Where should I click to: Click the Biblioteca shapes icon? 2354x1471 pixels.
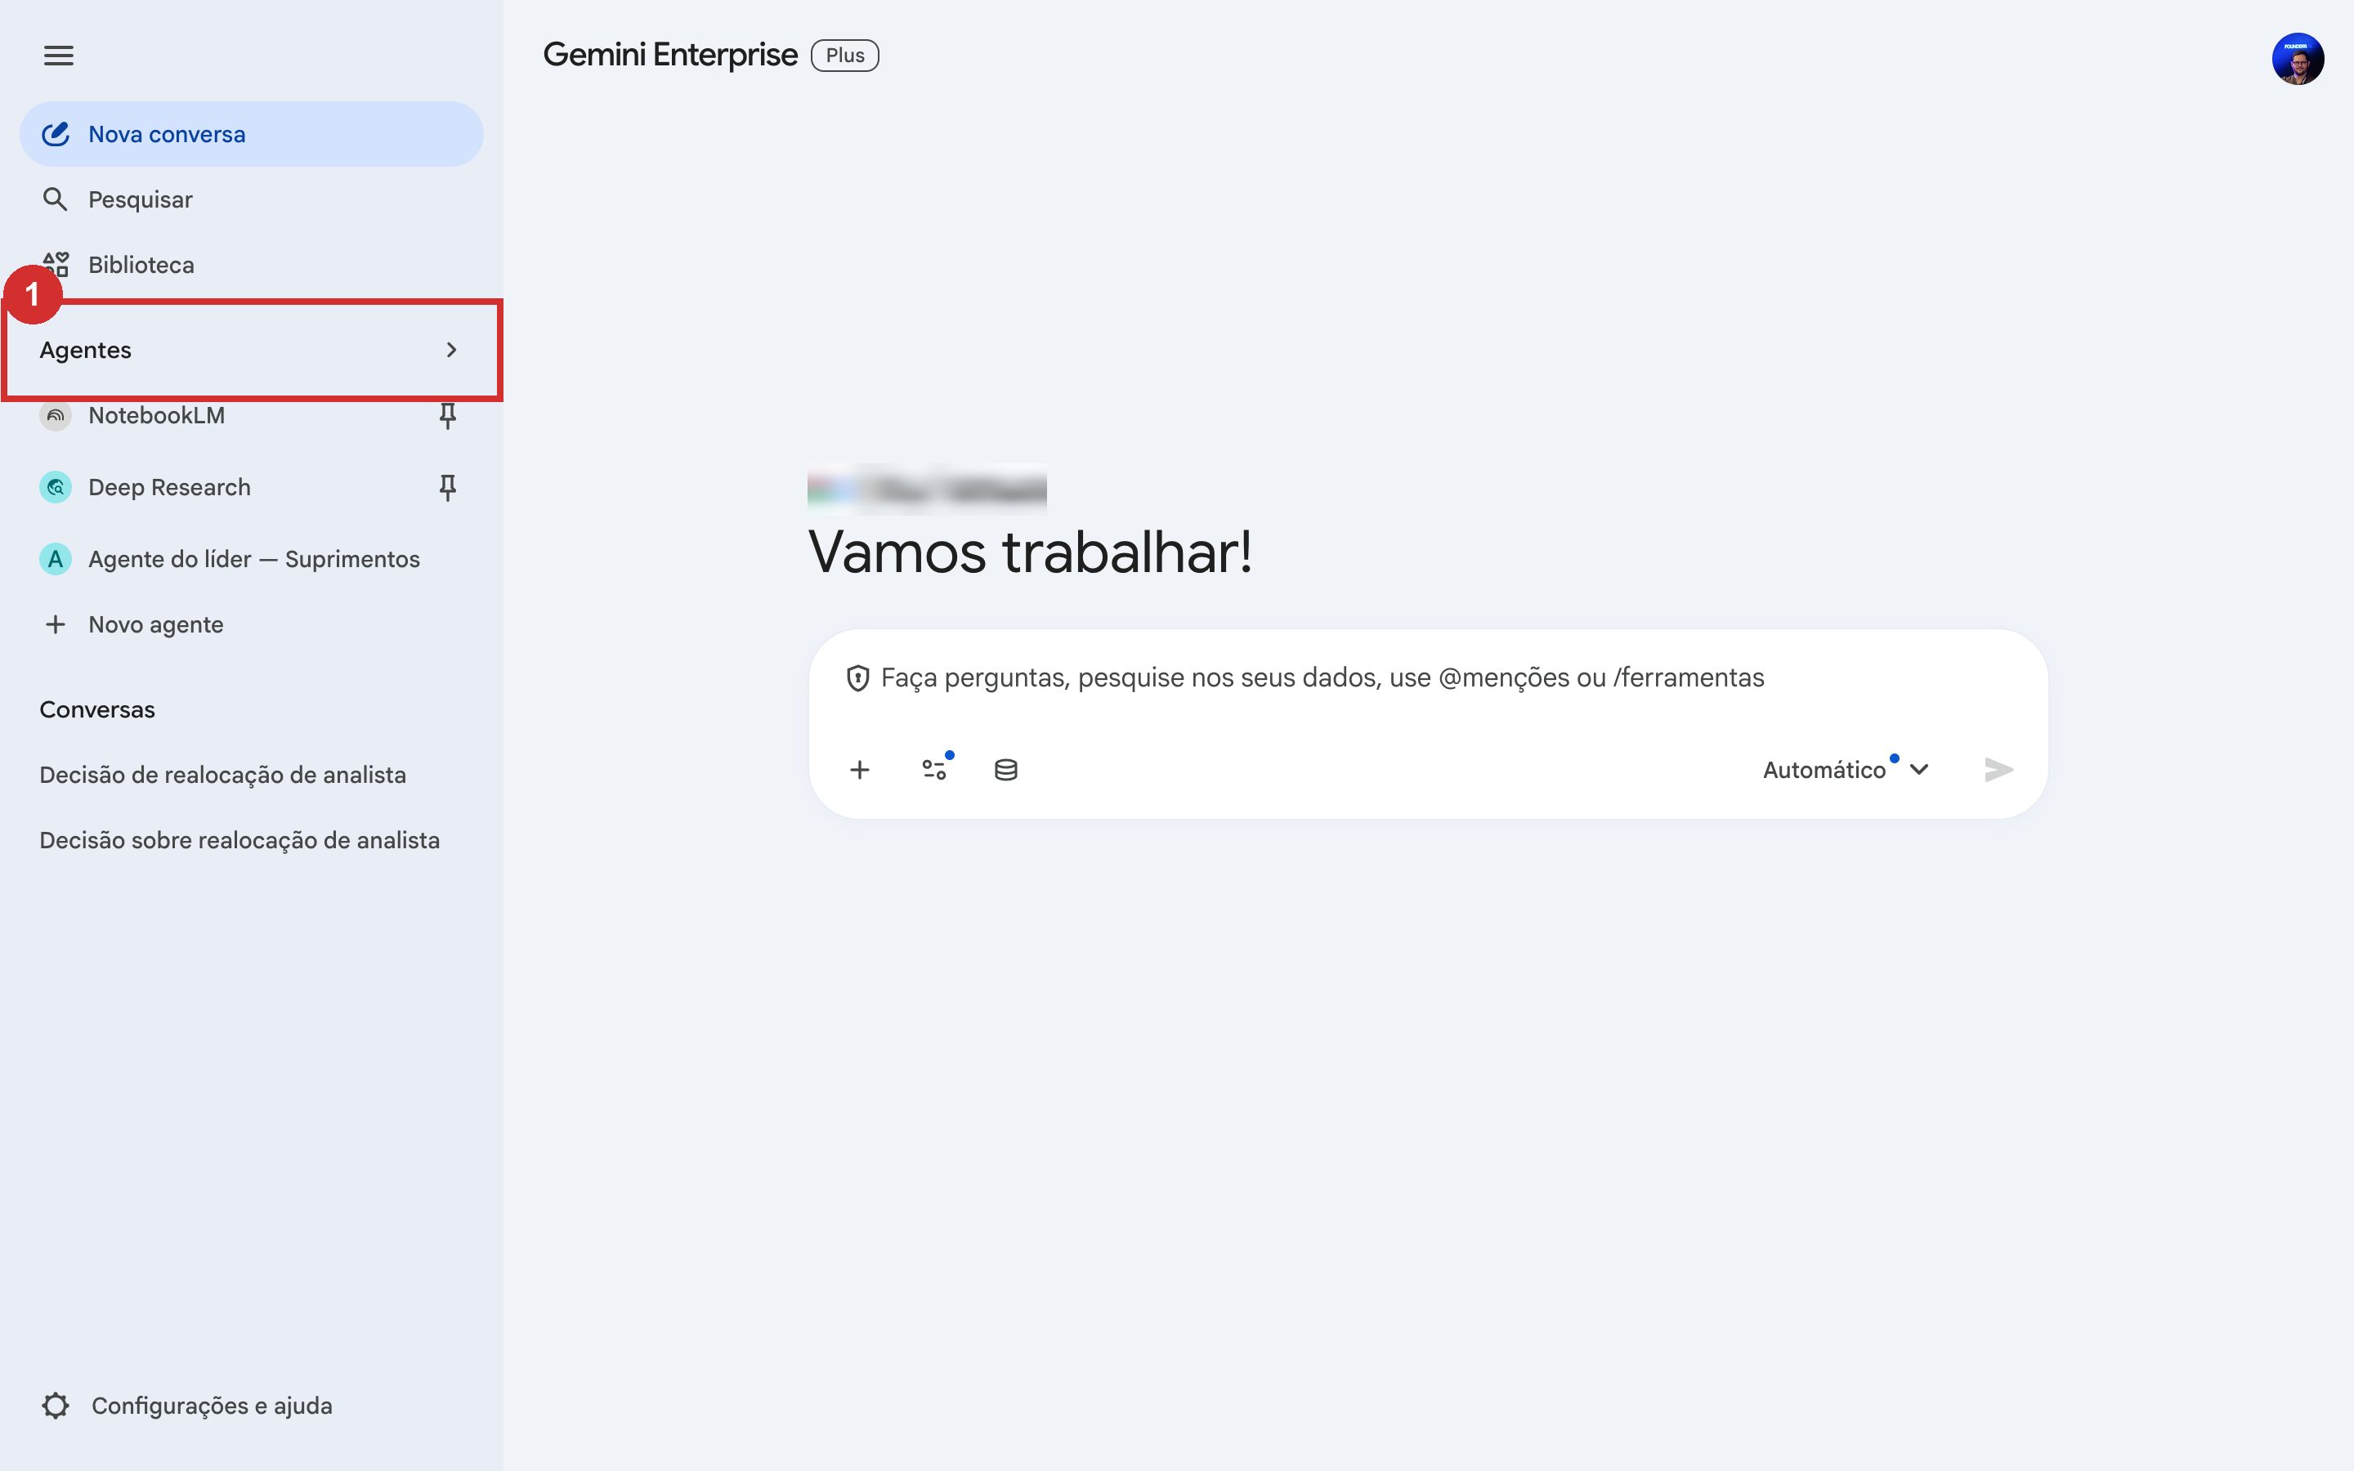click(x=56, y=264)
